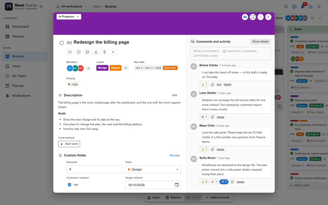Toggle thumbs-up reaction on Maya's comment

[x=204, y=149]
